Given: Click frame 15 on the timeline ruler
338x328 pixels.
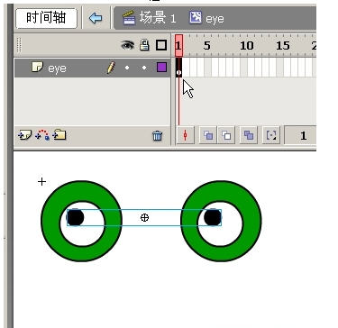Looking at the screenshot, I should tap(283, 46).
